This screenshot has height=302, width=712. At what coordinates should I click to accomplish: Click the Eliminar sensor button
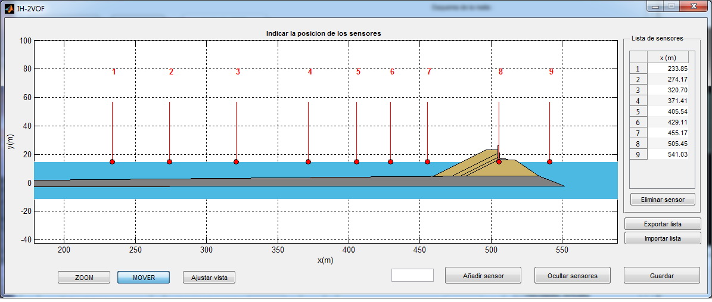[x=662, y=200]
